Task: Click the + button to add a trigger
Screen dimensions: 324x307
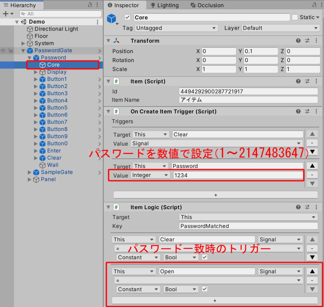Action: pyautogui.click(x=215, y=195)
